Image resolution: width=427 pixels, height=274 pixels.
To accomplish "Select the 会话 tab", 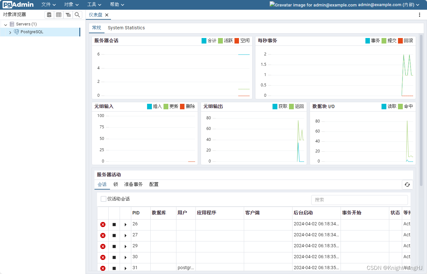I will [102, 184].
